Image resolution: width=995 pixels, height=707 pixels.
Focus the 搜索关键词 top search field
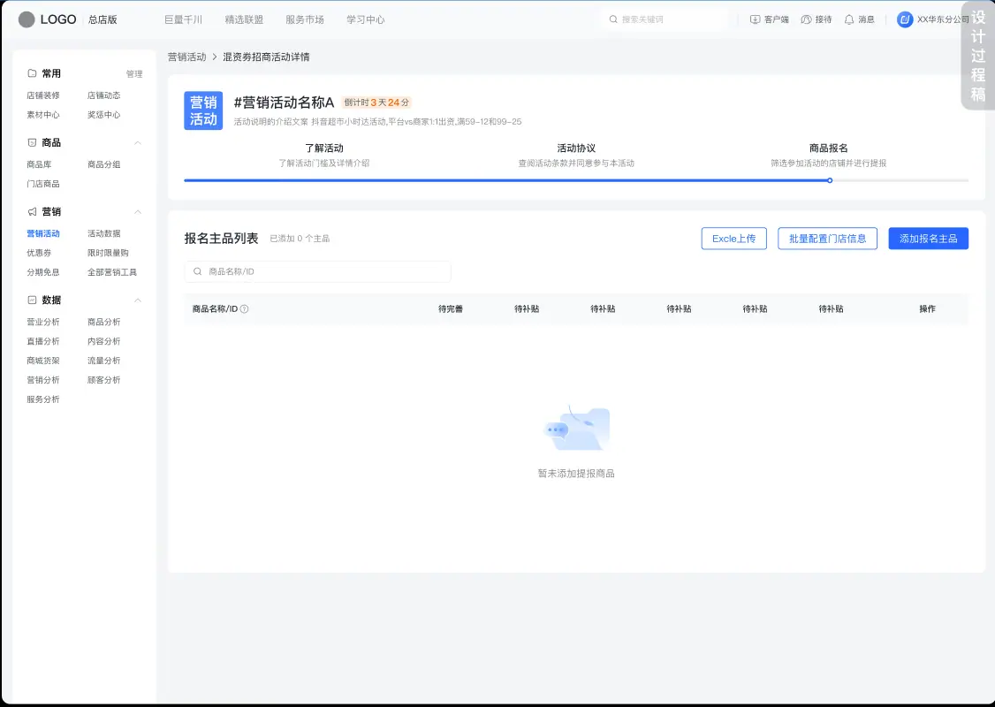pyautogui.click(x=665, y=19)
